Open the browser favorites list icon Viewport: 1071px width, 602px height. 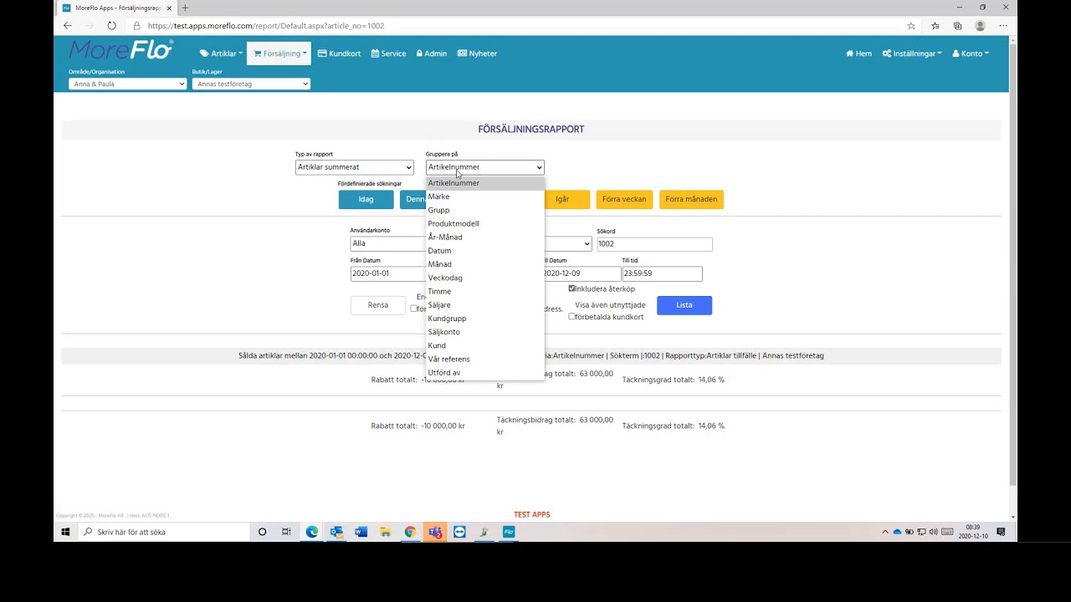(x=935, y=26)
